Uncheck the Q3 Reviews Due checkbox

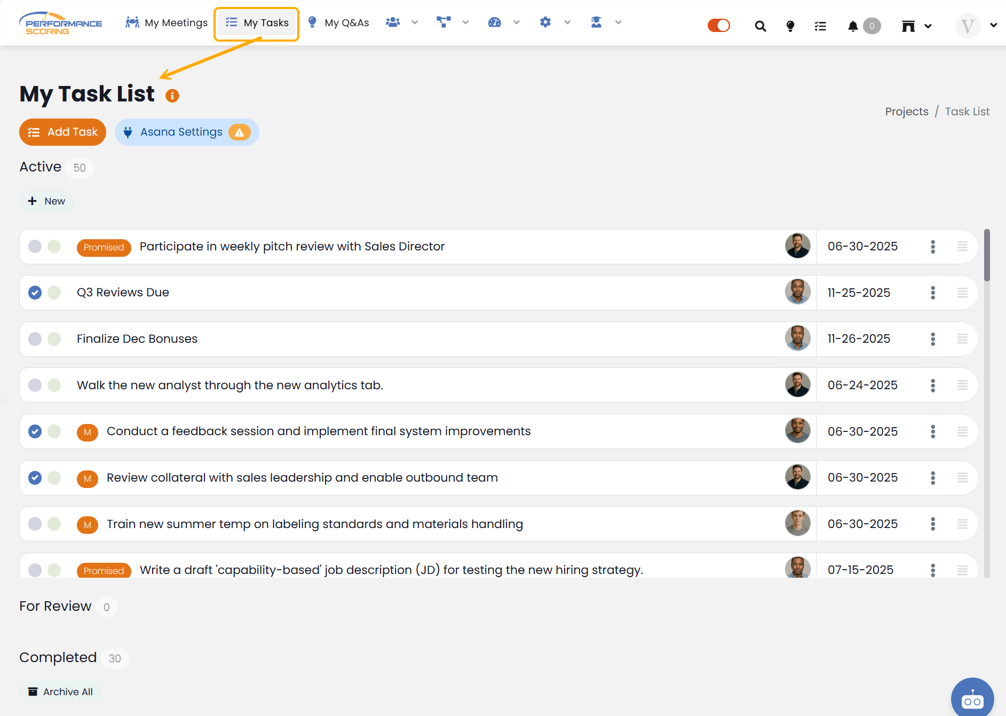[35, 293]
